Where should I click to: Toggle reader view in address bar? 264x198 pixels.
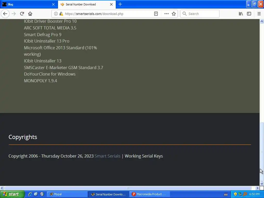(x=156, y=14)
